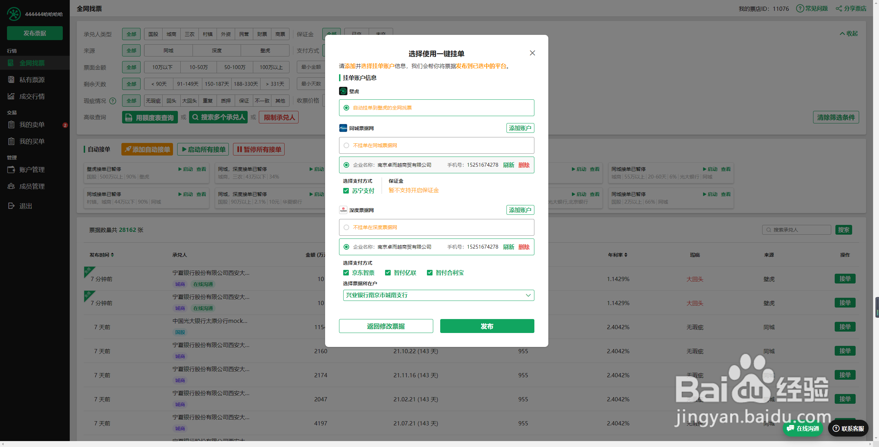Uncheck the 苏宁支付 checkbox
This screenshot has width=879, height=447.
(346, 191)
